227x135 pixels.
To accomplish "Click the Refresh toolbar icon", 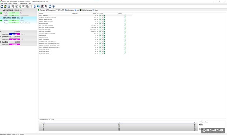I will pyautogui.click(x=2, y=7).
